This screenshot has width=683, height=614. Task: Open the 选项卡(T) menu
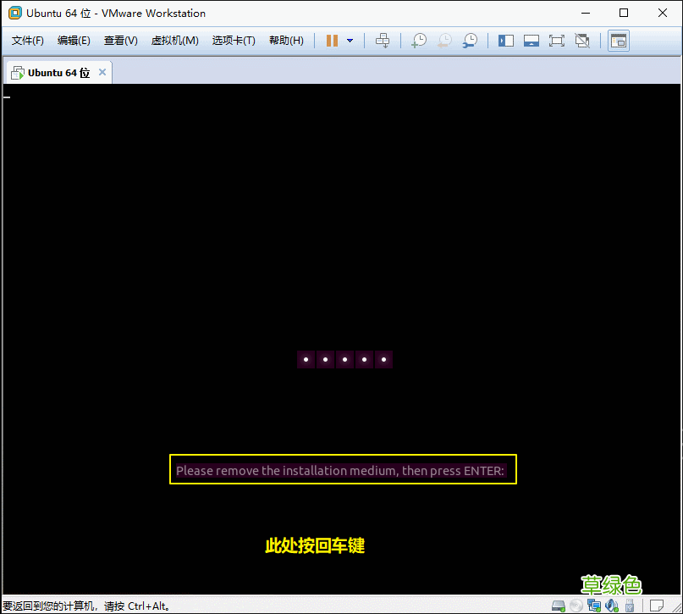(x=234, y=41)
